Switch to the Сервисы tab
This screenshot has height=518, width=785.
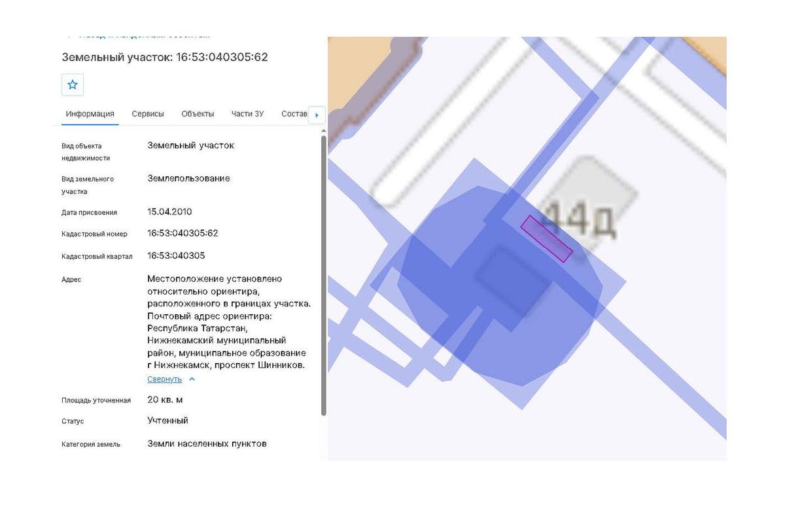click(x=148, y=114)
